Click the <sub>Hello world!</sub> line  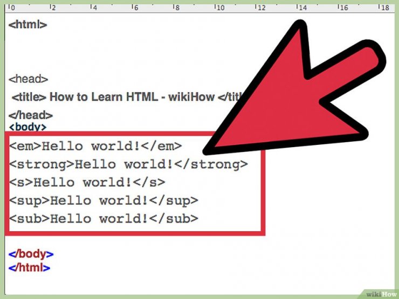coord(104,218)
